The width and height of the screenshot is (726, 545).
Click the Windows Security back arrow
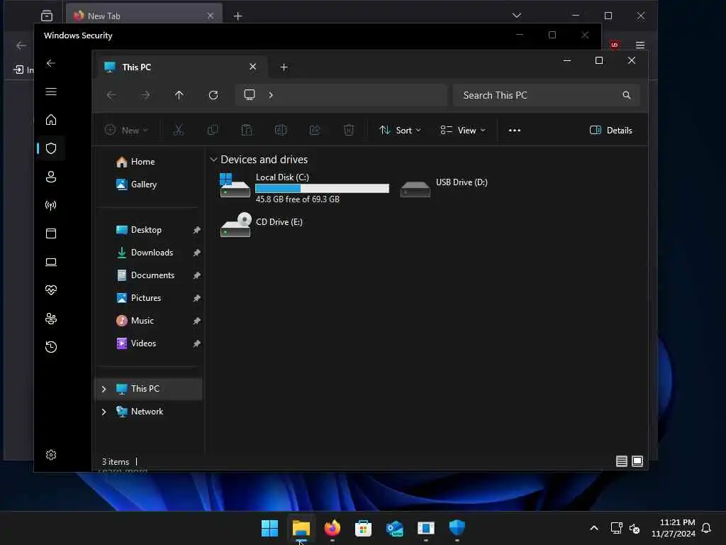[x=51, y=63]
